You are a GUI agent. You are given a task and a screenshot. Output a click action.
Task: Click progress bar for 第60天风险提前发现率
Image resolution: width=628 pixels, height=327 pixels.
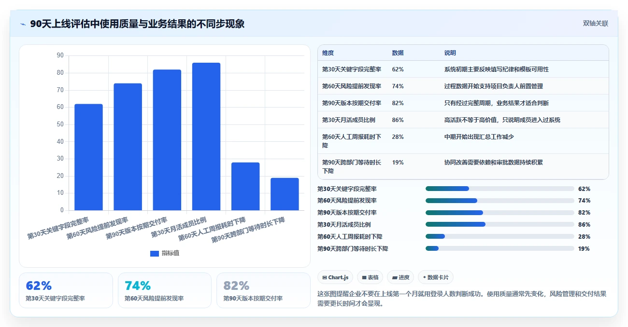pyautogui.click(x=500, y=201)
